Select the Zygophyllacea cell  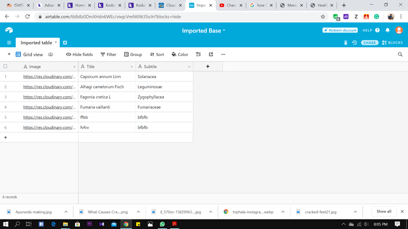[164, 97]
